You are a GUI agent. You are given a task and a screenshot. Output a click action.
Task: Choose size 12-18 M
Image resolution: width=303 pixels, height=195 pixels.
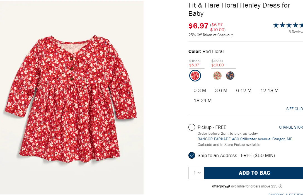[269, 90]
